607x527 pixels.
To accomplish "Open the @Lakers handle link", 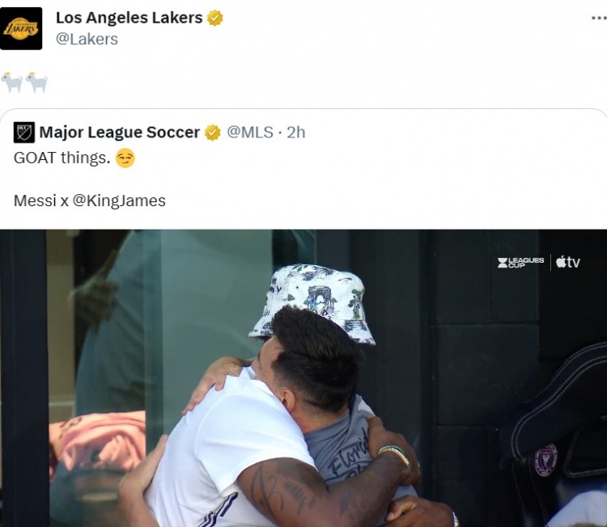I will click(x=87, y=39).
